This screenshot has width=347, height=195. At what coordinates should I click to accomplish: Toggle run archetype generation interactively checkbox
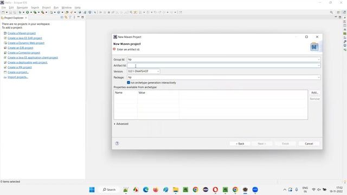click(x=128, y=82)
